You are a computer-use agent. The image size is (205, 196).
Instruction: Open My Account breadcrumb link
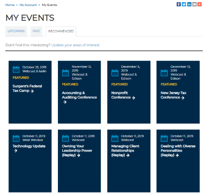point(28,5)
